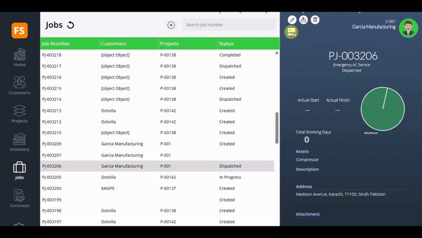Open the Inventory module
This screenshot has height=238, width=422.
click(20, 142)
